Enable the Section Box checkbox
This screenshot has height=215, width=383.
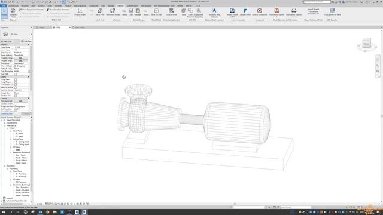(16, 96)
